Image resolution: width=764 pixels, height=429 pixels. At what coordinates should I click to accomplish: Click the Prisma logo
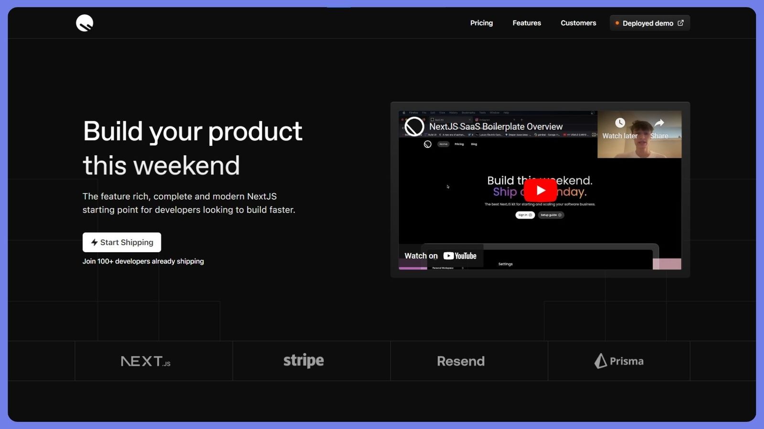619,361
